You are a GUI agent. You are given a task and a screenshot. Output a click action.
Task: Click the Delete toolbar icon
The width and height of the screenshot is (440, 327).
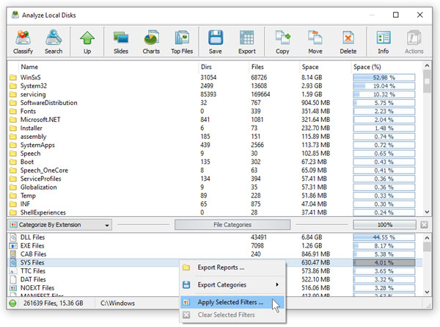(348, 42)
